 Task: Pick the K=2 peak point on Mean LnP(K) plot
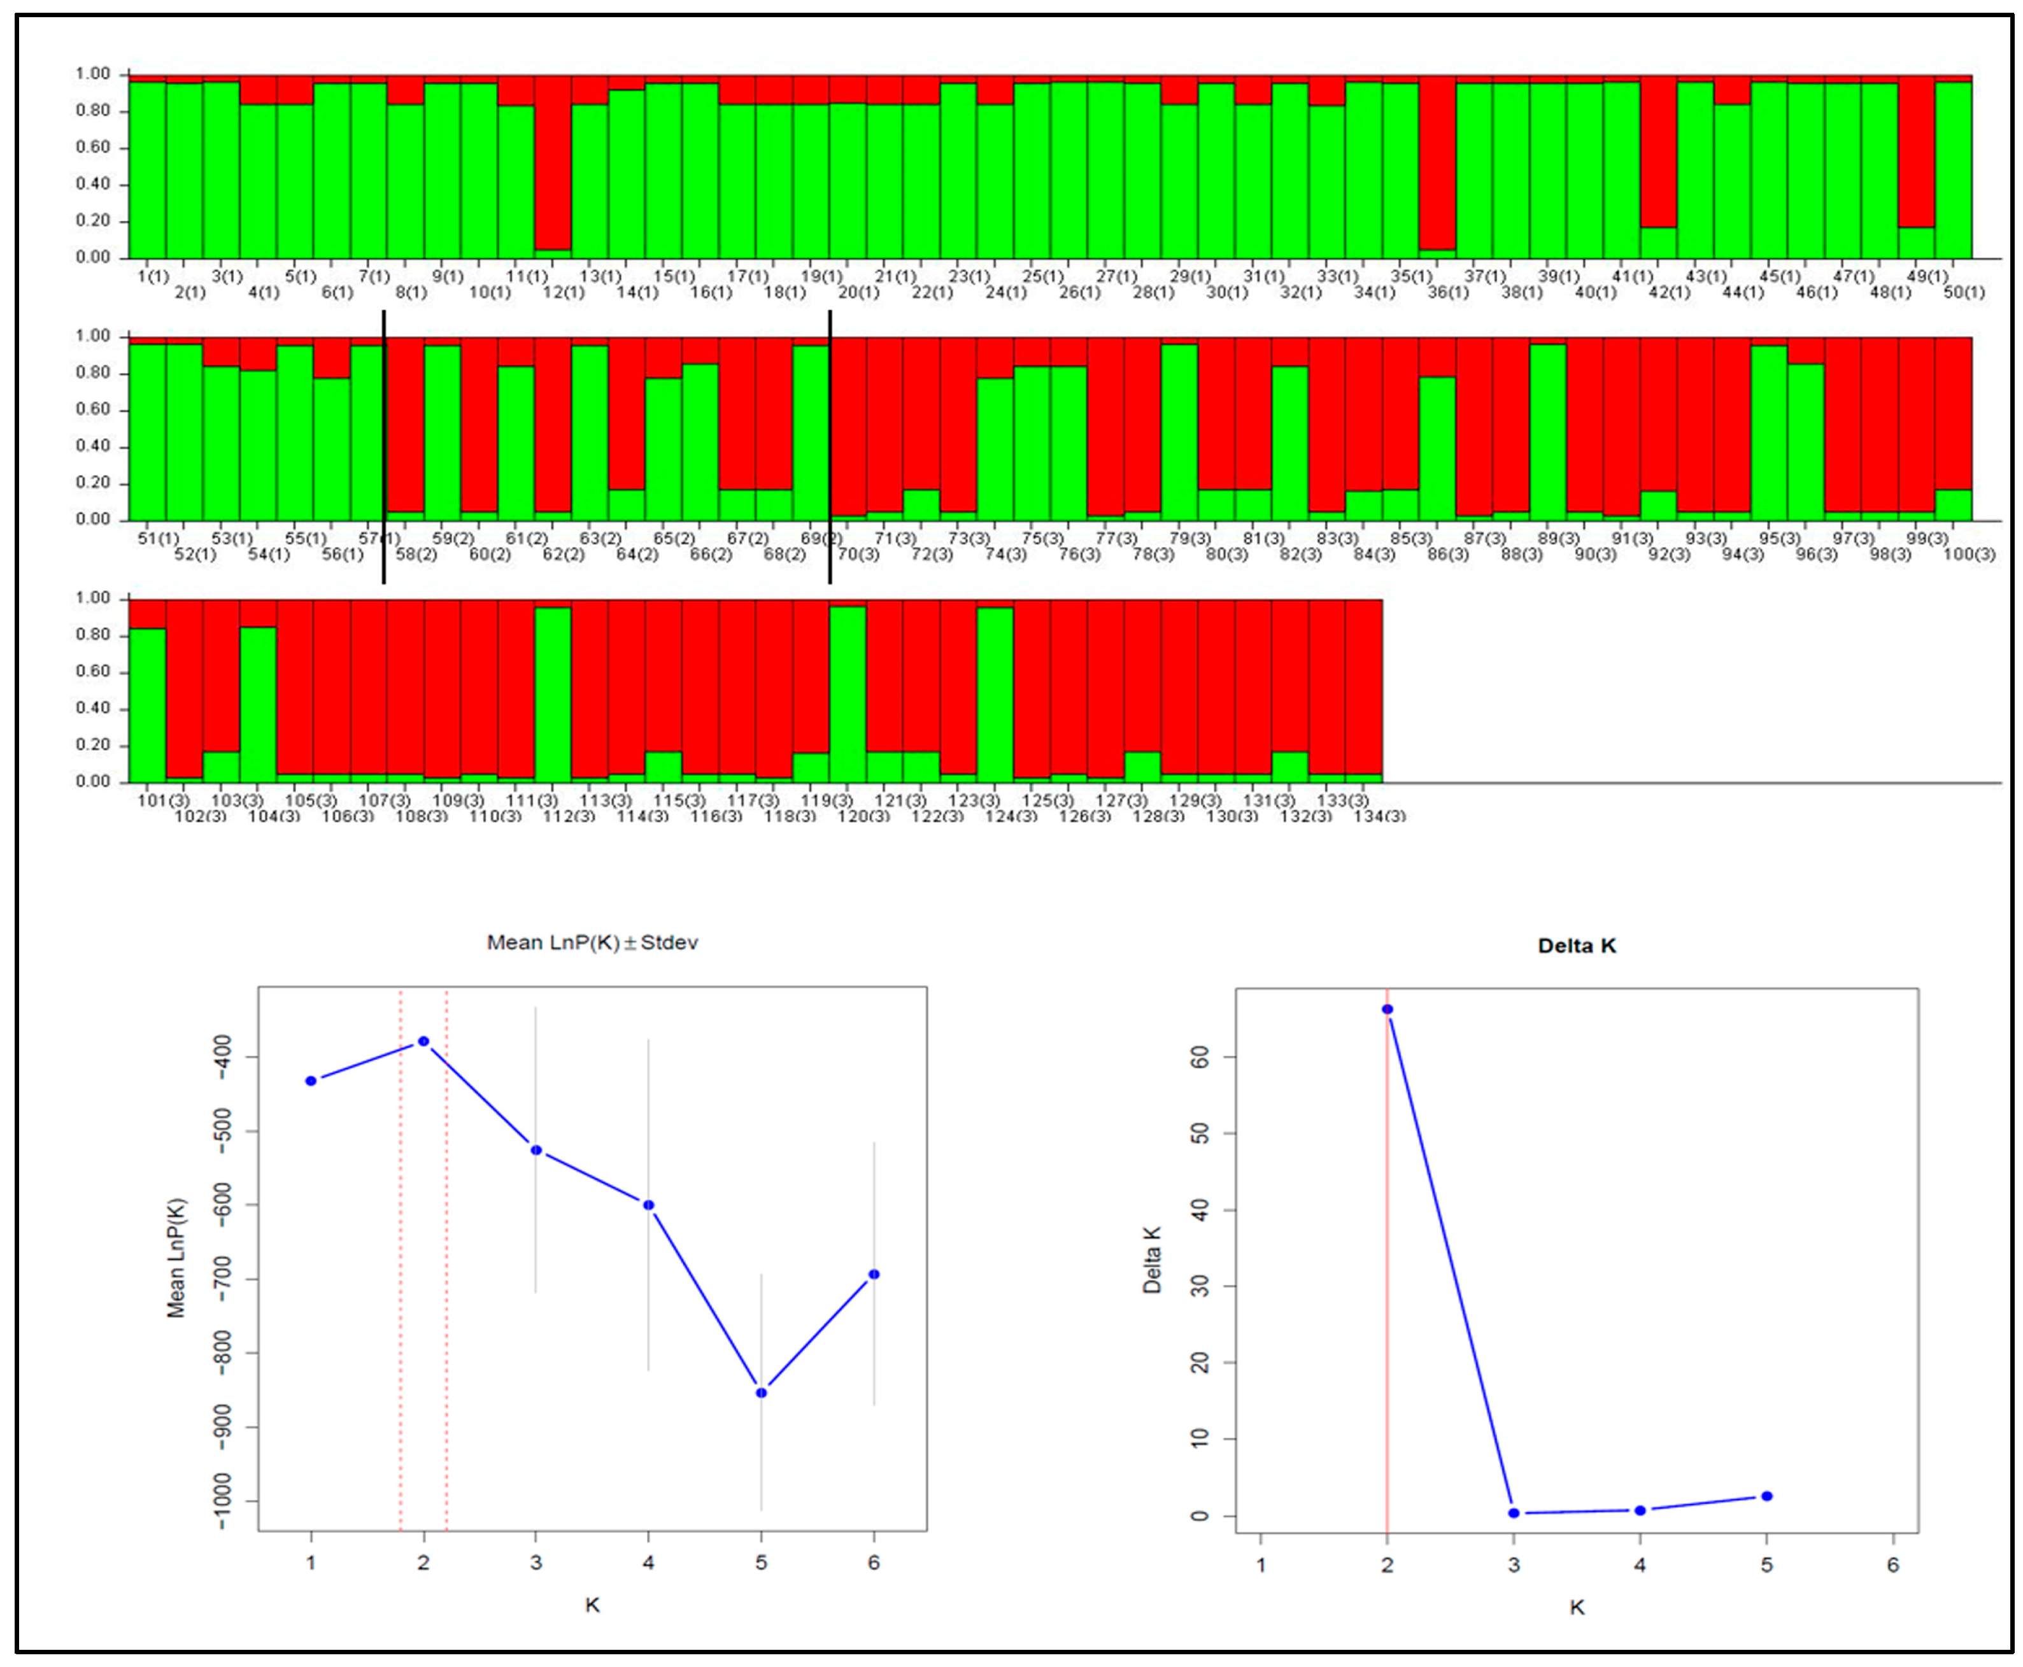coord(423,1042)
